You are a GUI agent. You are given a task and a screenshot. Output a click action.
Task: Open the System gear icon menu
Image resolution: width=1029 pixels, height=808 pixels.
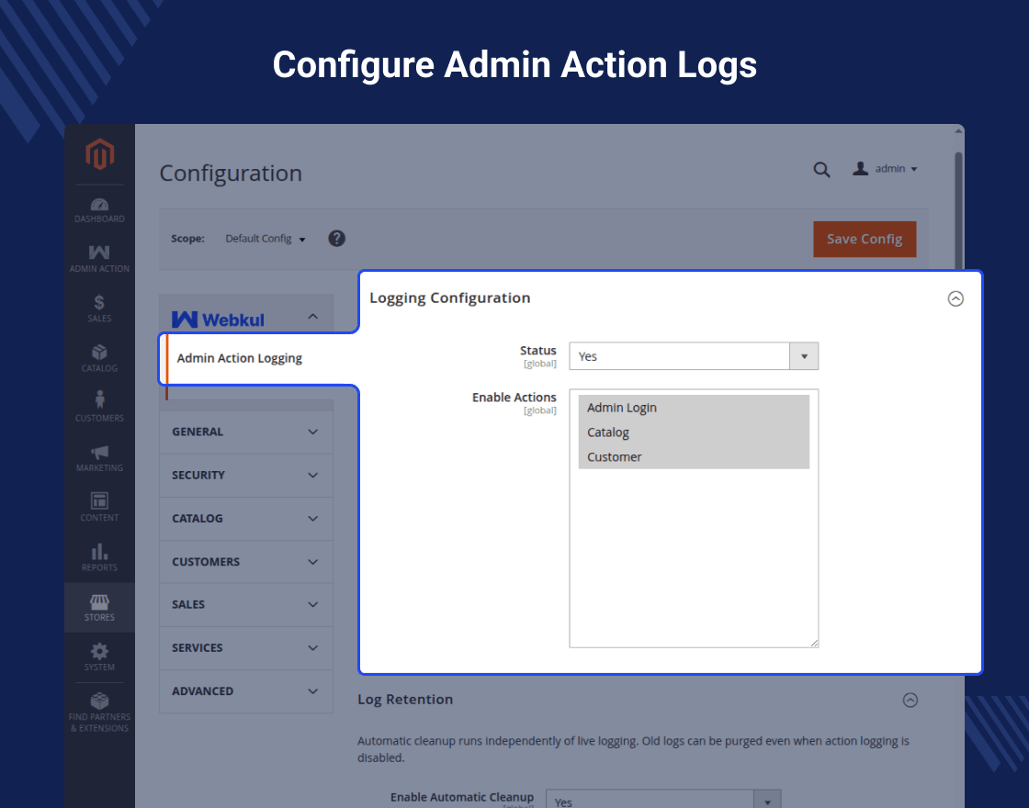tap(99, 657)
